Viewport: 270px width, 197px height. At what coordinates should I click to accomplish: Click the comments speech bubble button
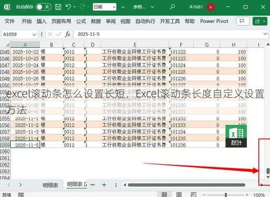243,21
